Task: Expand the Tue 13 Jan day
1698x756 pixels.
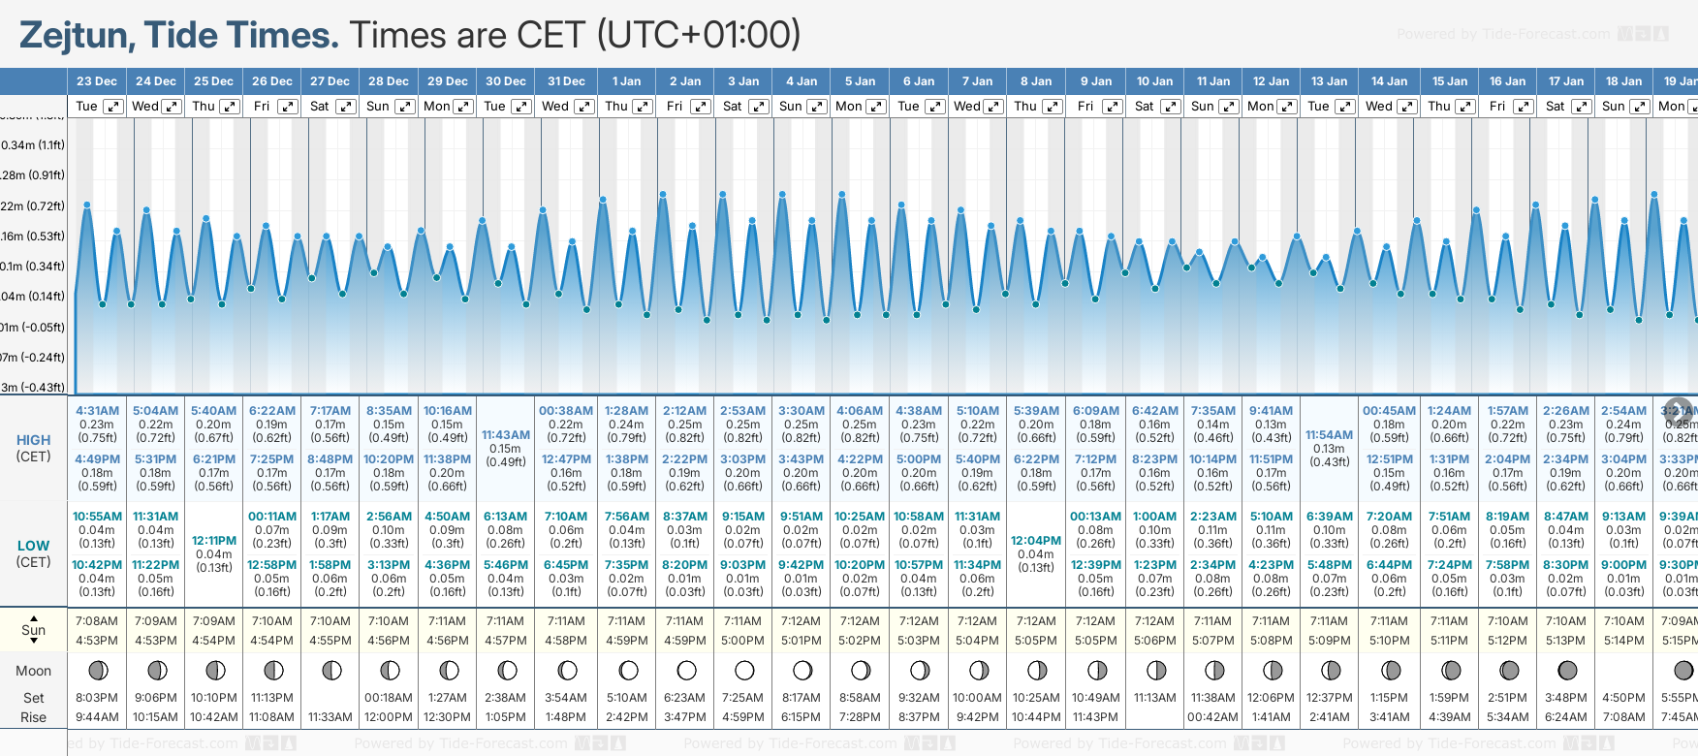Action: (x=1344, y=107)
